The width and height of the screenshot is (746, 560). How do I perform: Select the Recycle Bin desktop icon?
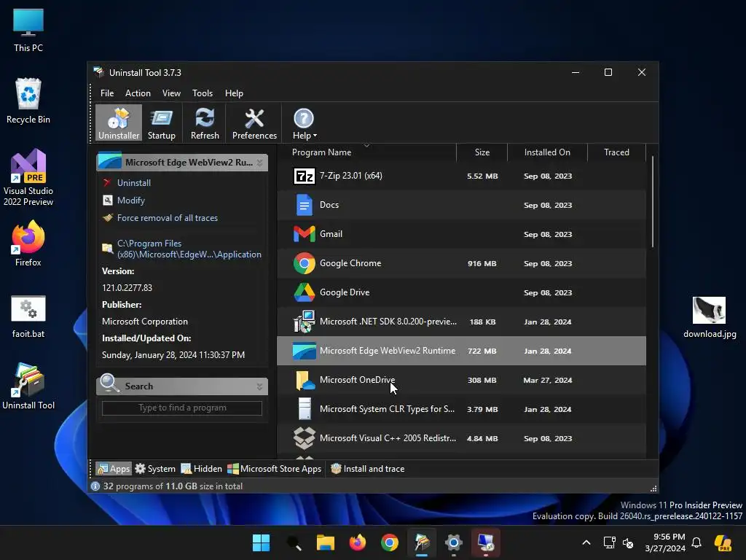coord(28,101)
